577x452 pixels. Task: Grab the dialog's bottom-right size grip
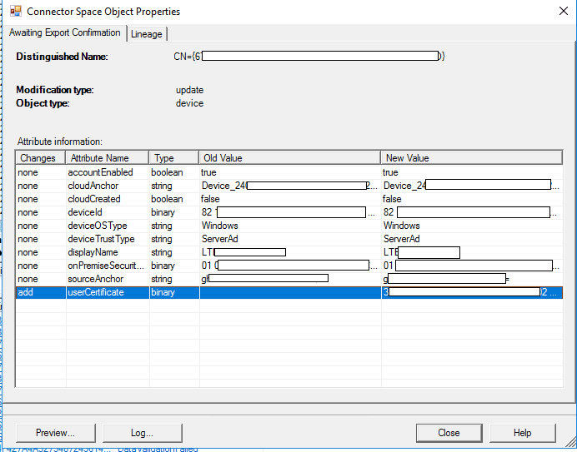point(570,441)
